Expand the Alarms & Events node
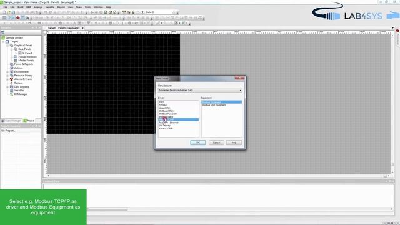Screen dimensions: 400x225 tap(7, 79)
